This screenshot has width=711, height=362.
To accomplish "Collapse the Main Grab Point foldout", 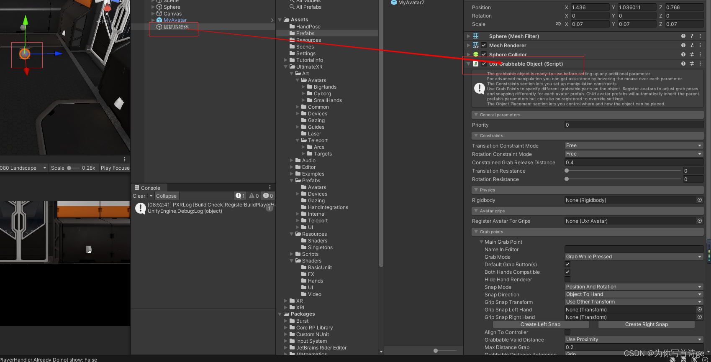I will pyautogui.click(x=481, y=242).
